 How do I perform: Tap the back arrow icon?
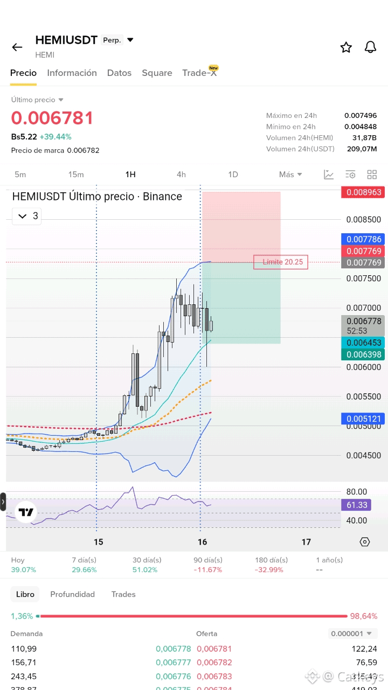(x=17, y=47)
